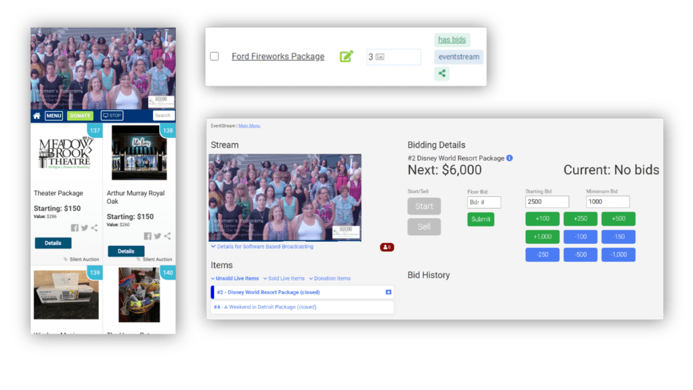Click share icon for Arthur Murray Royal Oak

[x=167, y=236]
